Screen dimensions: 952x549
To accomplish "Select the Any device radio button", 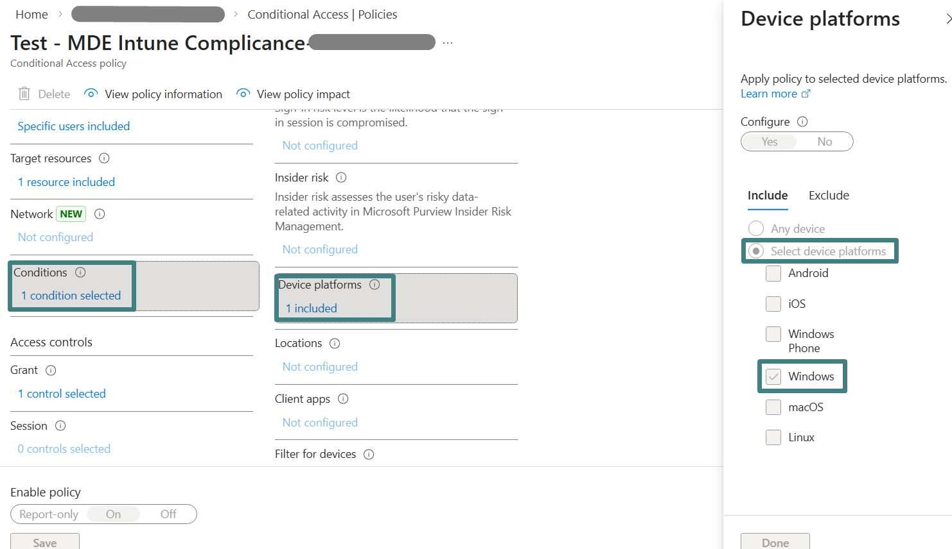I will [x=756, y=228].
